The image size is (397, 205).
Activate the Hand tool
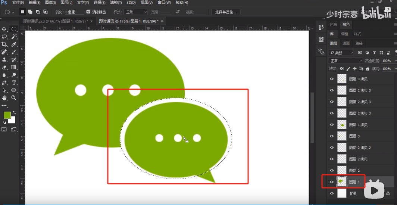point(4,98)
